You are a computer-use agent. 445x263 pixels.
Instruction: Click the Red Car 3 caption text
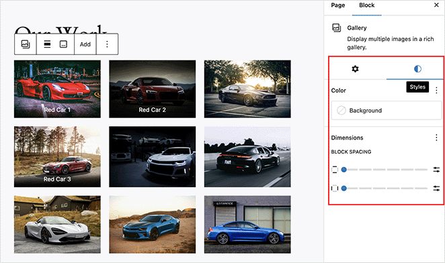coord(57,179)
